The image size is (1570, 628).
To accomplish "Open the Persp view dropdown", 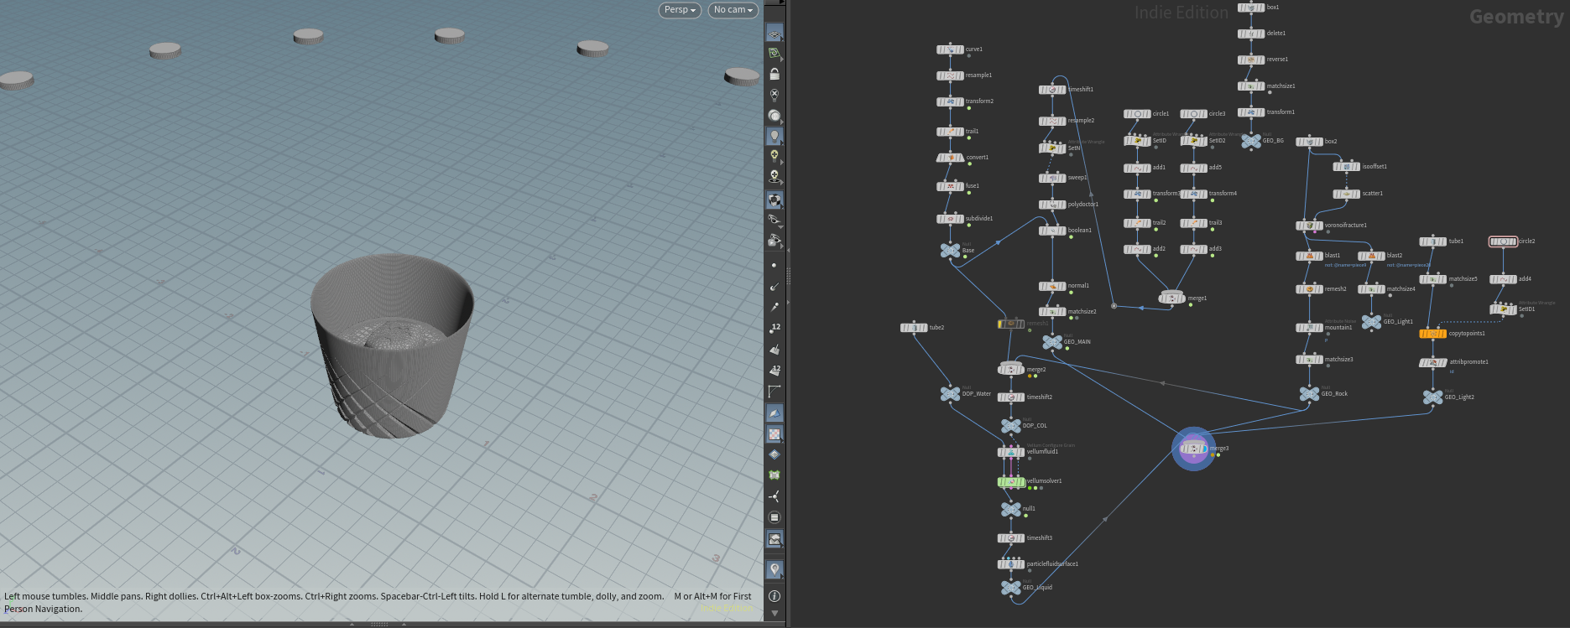I will [680, 10].
